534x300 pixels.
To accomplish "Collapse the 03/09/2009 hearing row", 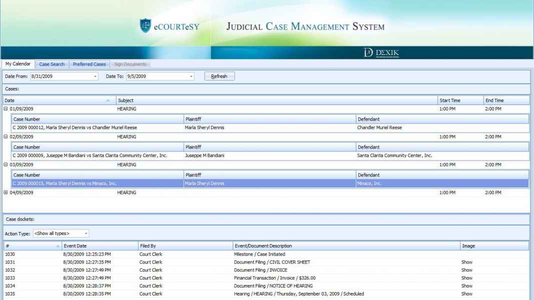I will click(x=6, y=164).
